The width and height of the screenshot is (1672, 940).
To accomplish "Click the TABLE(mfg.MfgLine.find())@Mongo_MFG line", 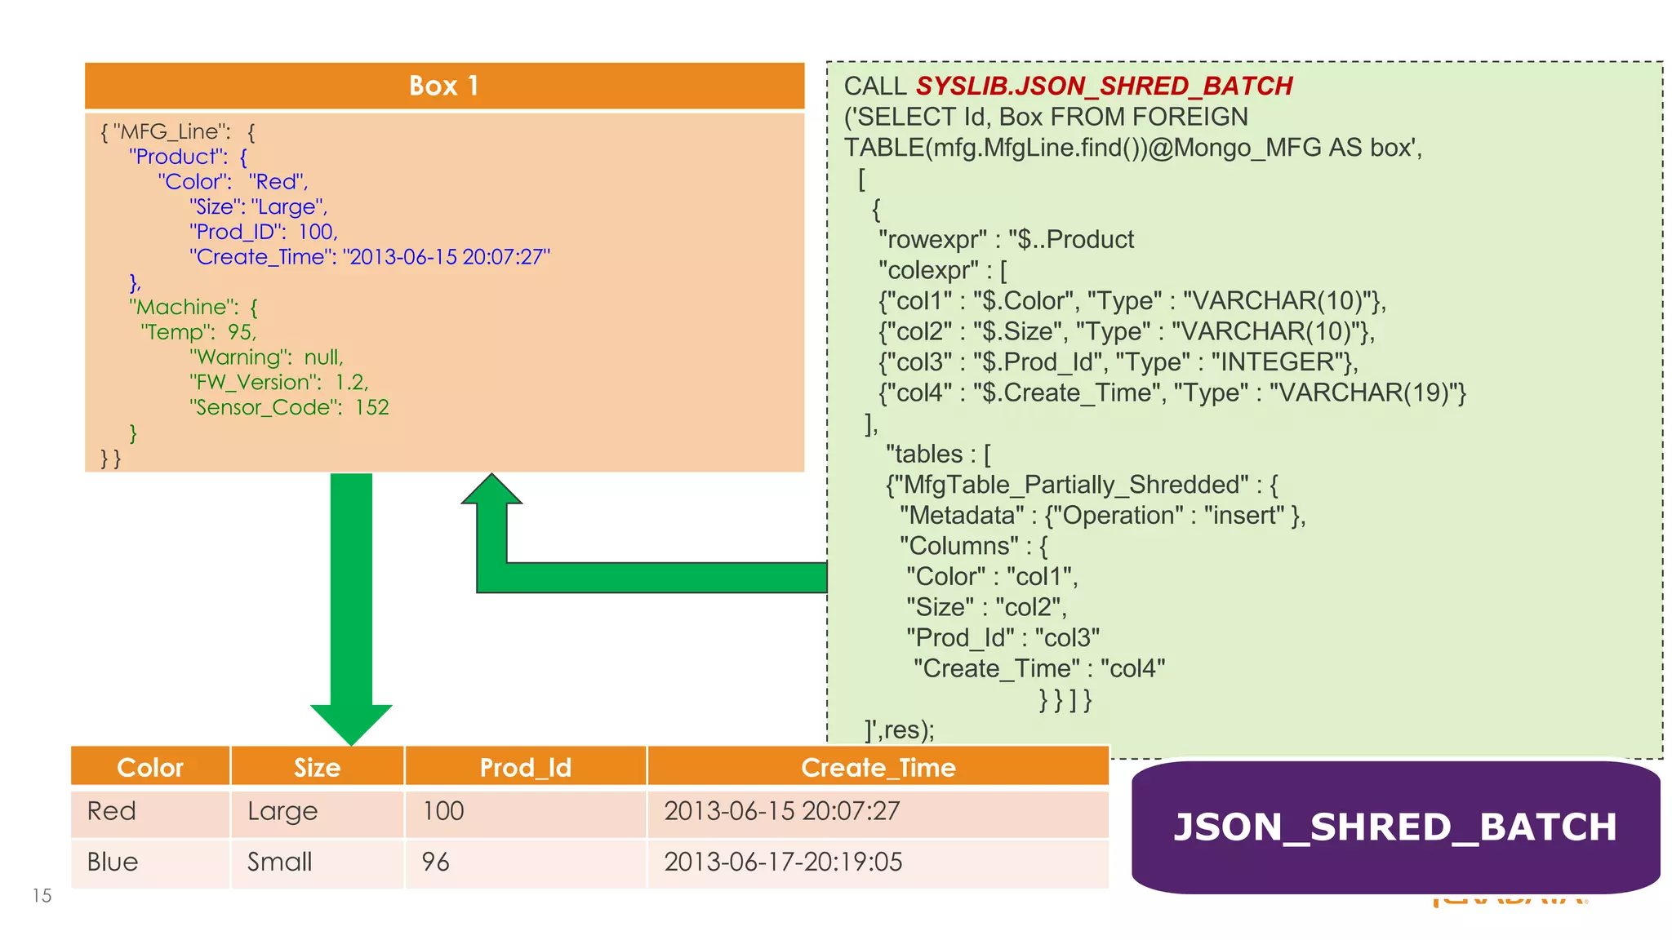I will pos(1133,148).
